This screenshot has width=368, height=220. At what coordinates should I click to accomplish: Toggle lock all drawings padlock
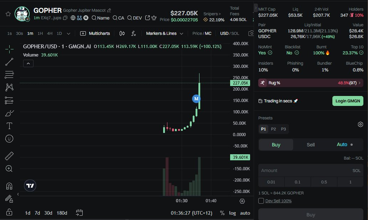pos(9,212)
